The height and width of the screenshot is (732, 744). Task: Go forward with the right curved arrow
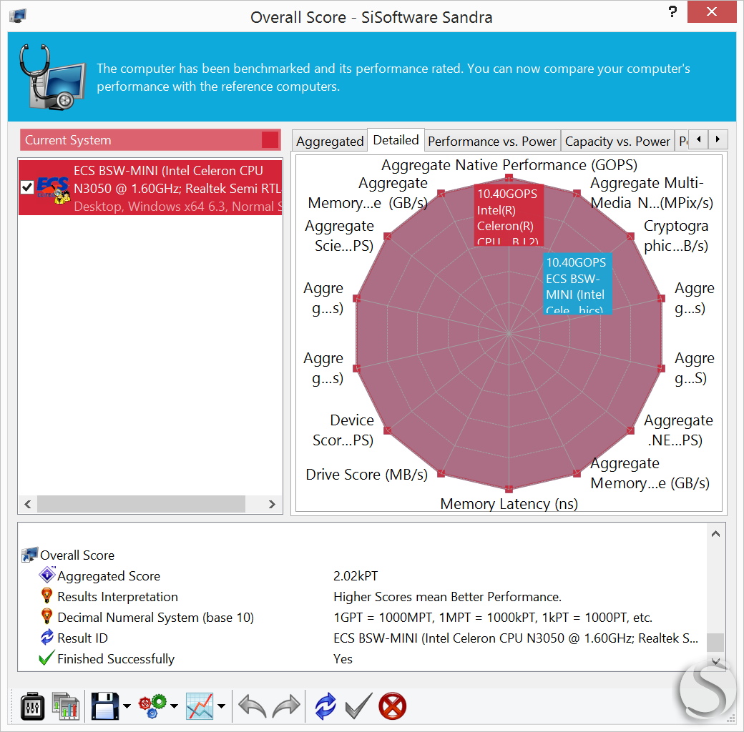pos(286,706)
